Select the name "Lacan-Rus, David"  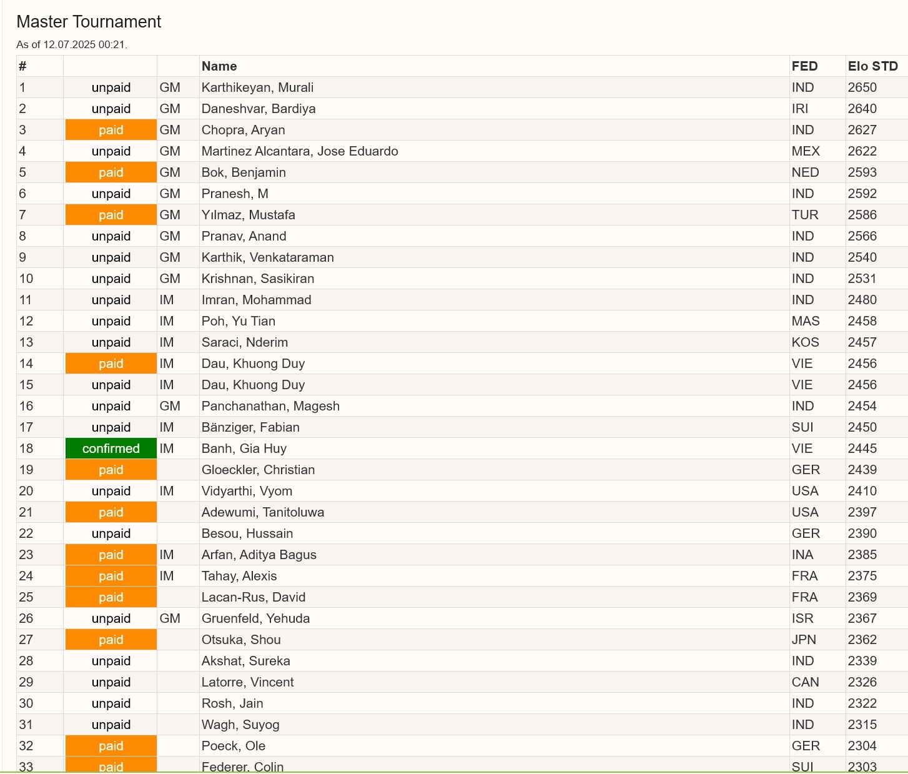pos(254,597)
